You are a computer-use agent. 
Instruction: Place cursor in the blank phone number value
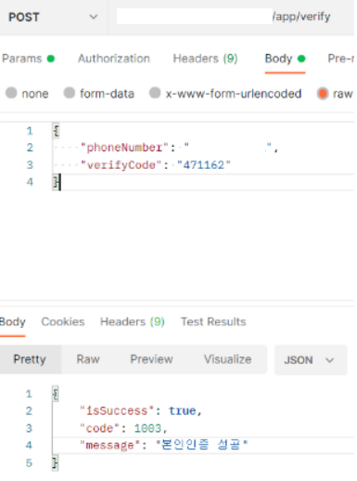(228, 148)
